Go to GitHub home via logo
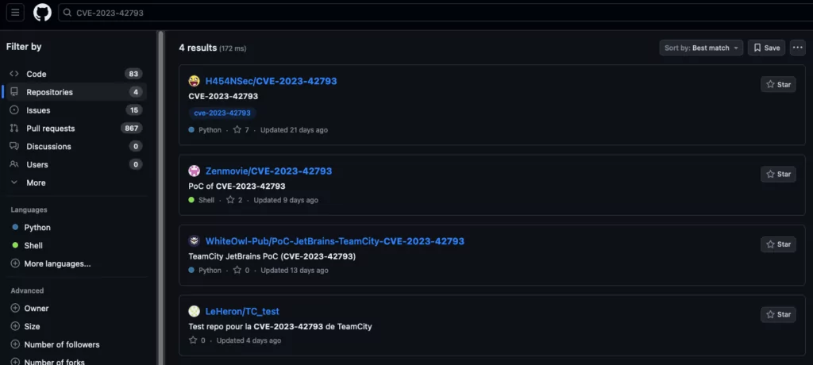813x365 pixels. [43, 13]
